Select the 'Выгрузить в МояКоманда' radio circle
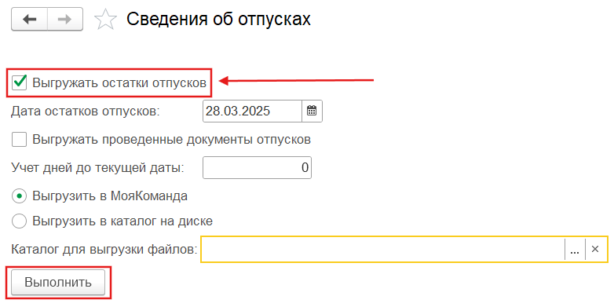This screenshot has width=614, height=307. [x=19, y=196]
